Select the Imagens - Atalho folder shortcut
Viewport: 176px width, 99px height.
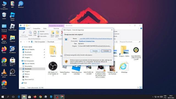(x=124, y=51)
